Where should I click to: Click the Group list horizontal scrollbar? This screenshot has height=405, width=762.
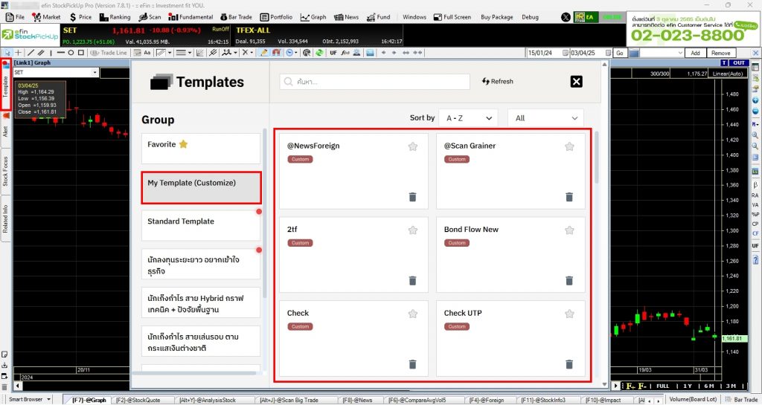(x=194, y=373)
